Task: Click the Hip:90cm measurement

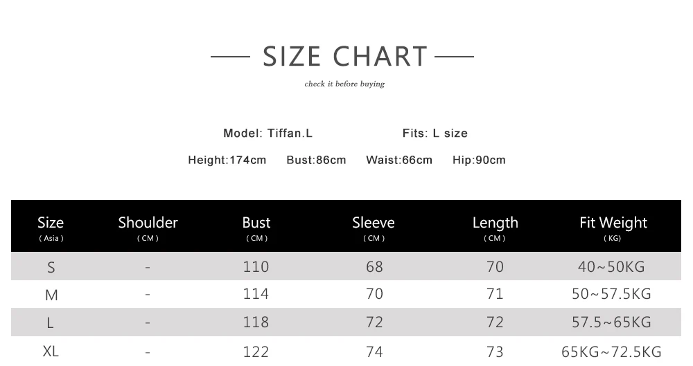Action: [x=479, y=160]
